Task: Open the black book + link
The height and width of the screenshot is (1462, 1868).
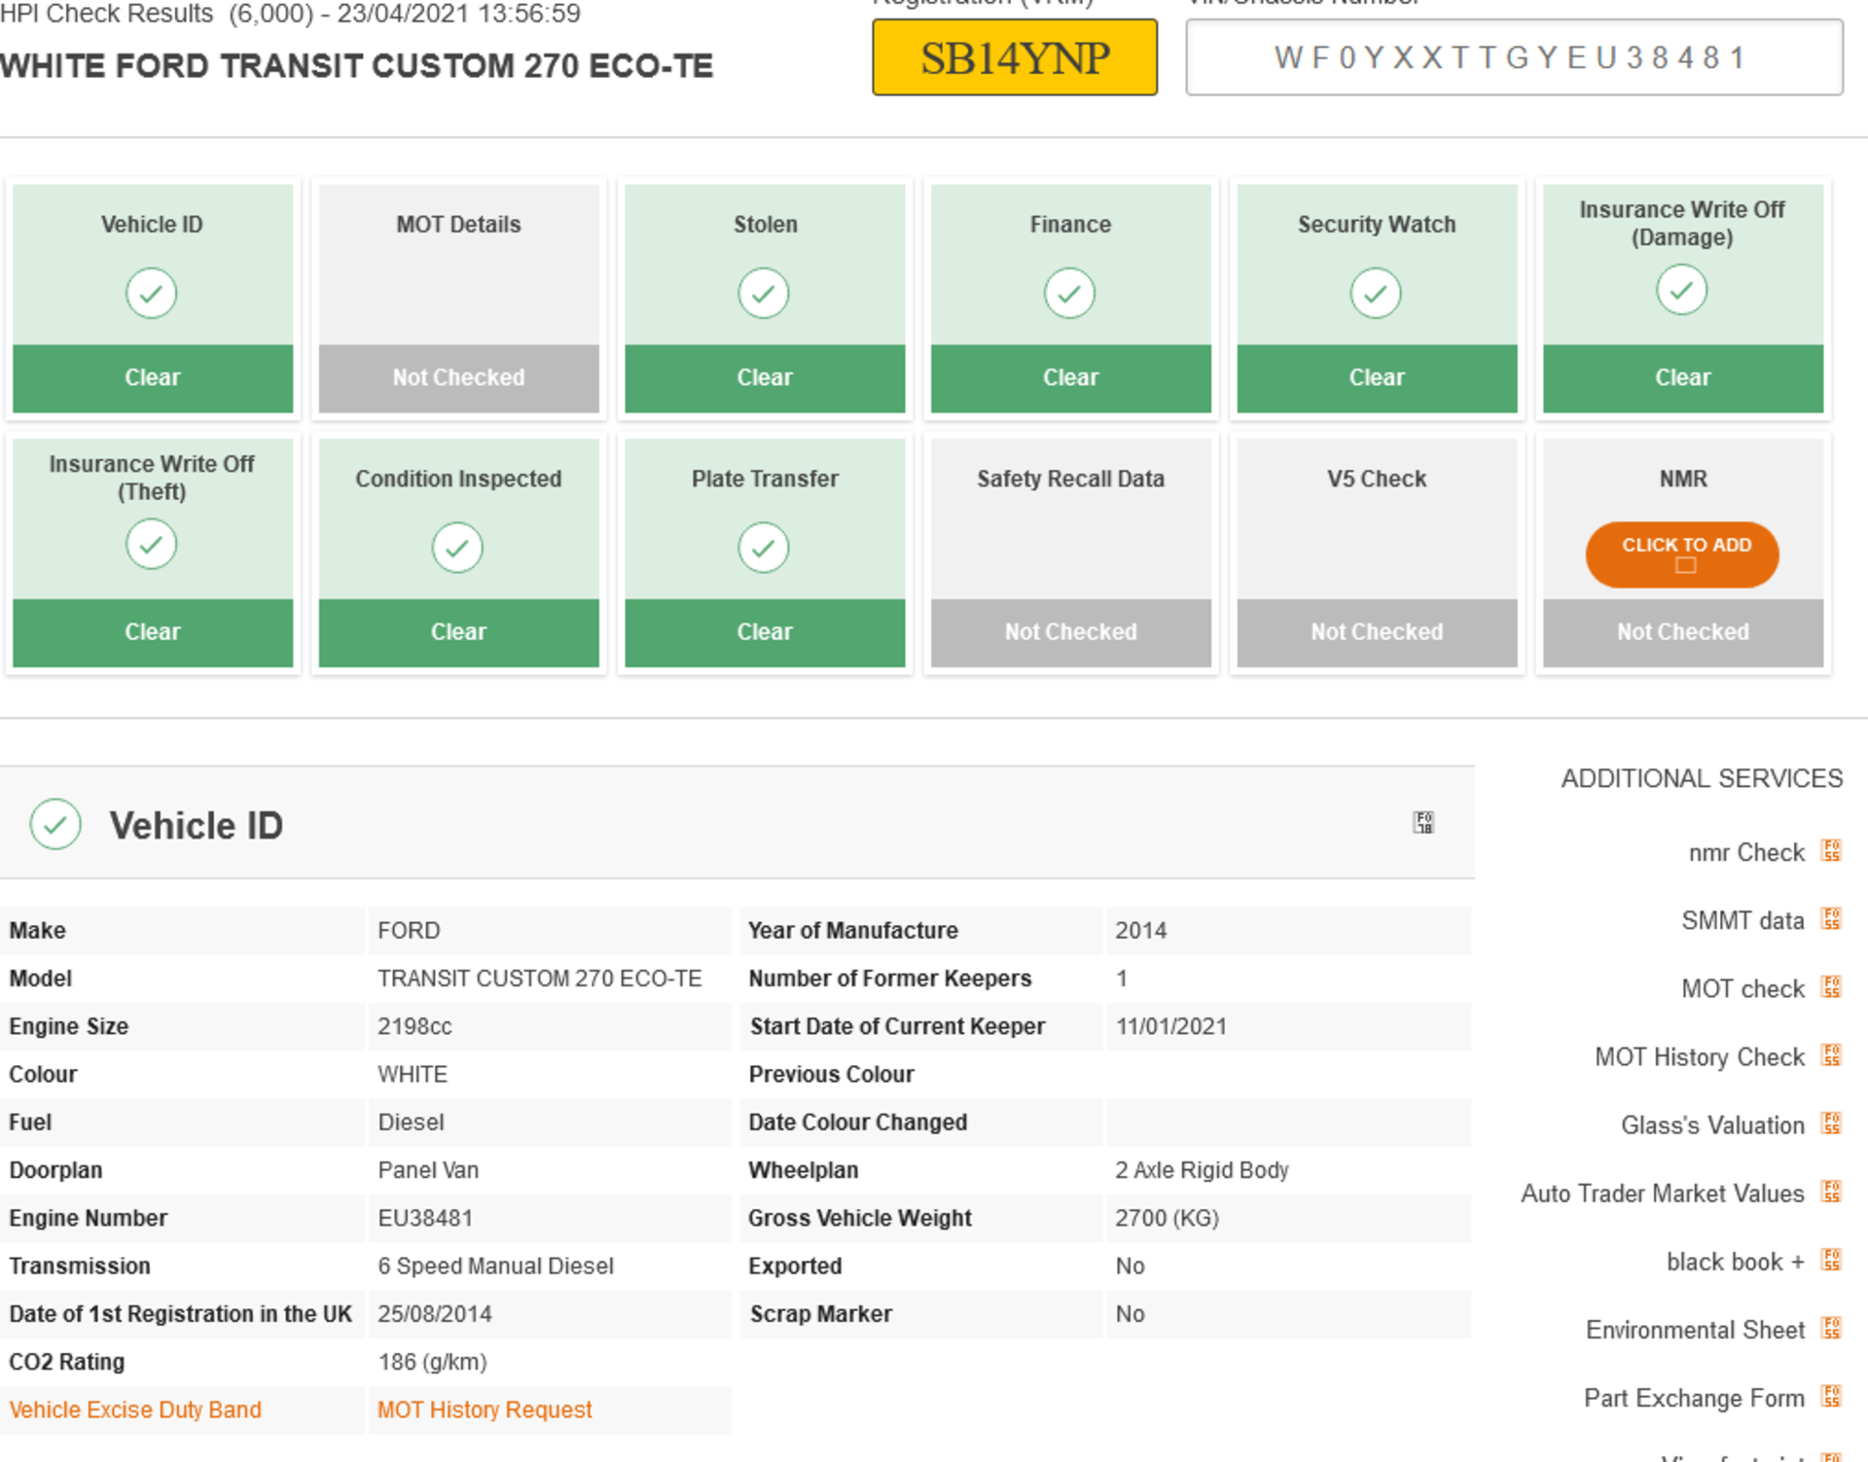Action: [x=1736, y=1262]
